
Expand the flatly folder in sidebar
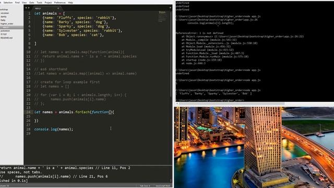3,20
